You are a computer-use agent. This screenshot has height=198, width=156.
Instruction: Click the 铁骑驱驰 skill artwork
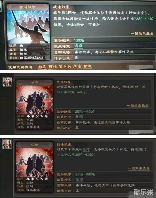28,27
